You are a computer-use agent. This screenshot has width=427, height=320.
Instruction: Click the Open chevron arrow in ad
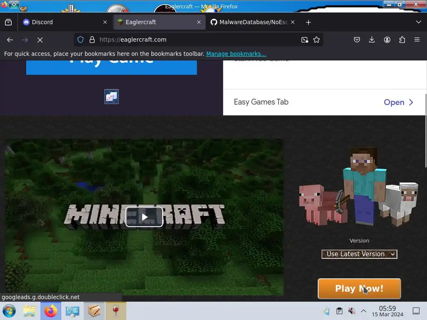click(411, 102)
